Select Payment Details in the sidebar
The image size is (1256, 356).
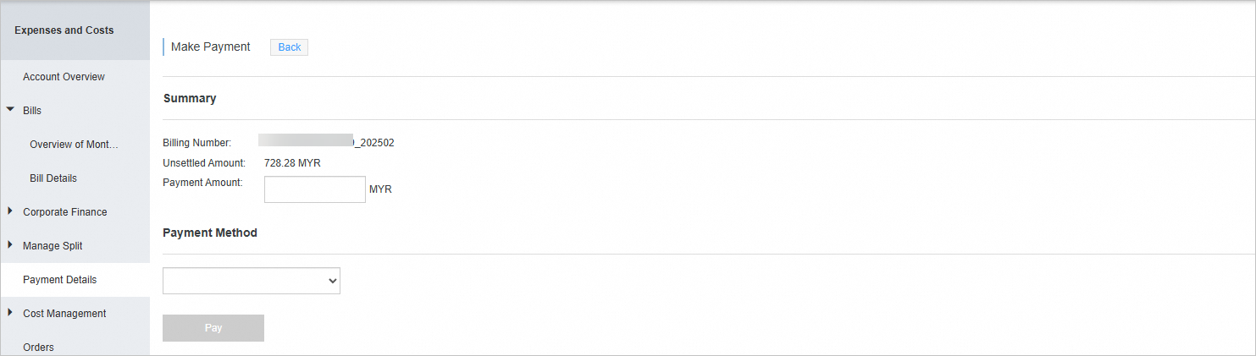click(x=60, y=280)
